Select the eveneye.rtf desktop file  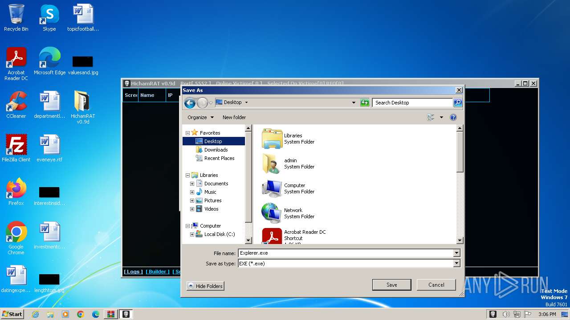(49, 148)
